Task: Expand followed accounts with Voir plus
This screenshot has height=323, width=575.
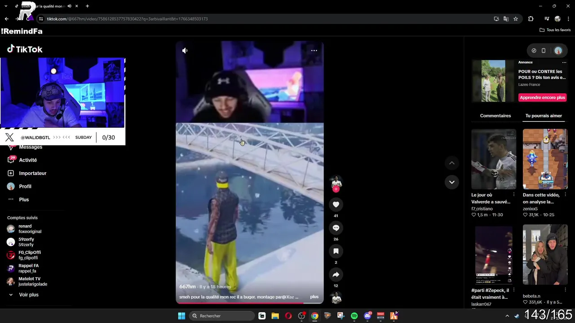Action: tap(23, 295)
